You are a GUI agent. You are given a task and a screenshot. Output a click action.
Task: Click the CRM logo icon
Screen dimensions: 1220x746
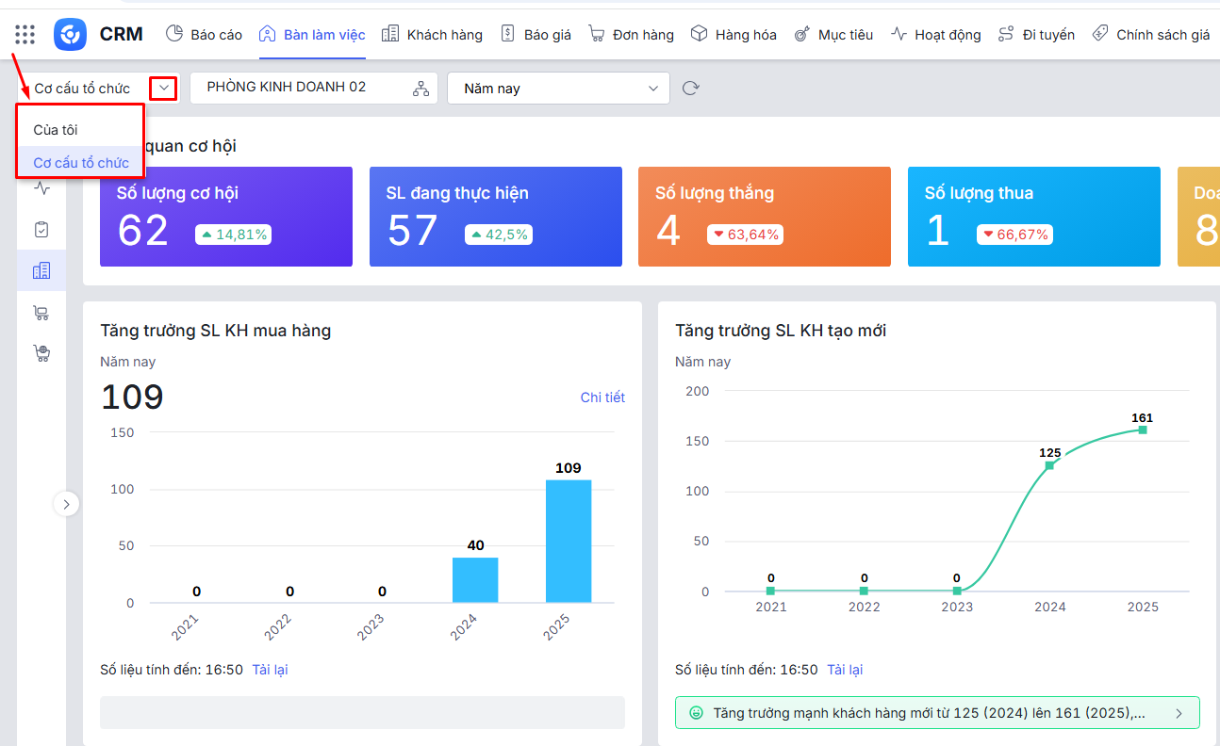(x=70, y=35)
